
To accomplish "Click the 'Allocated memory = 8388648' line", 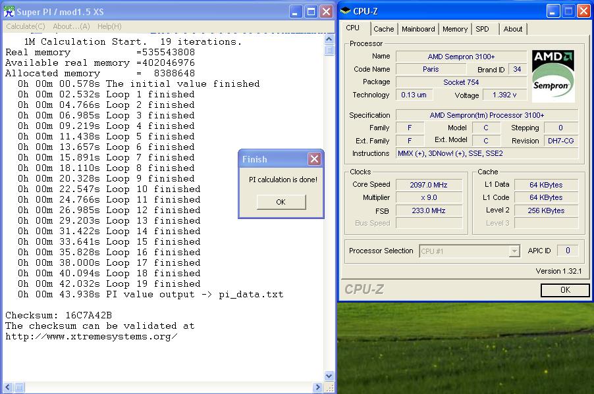I will pyautogui.click(x=100, y=73).
